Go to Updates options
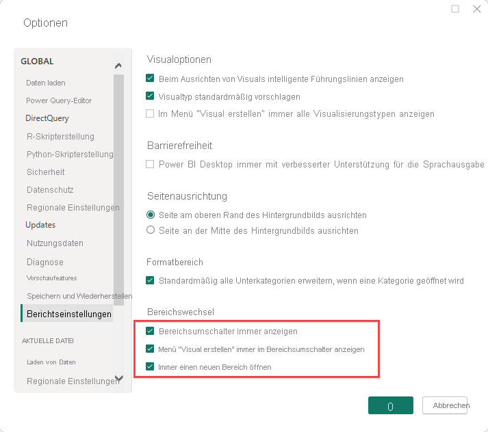 (x=40, y=225)
